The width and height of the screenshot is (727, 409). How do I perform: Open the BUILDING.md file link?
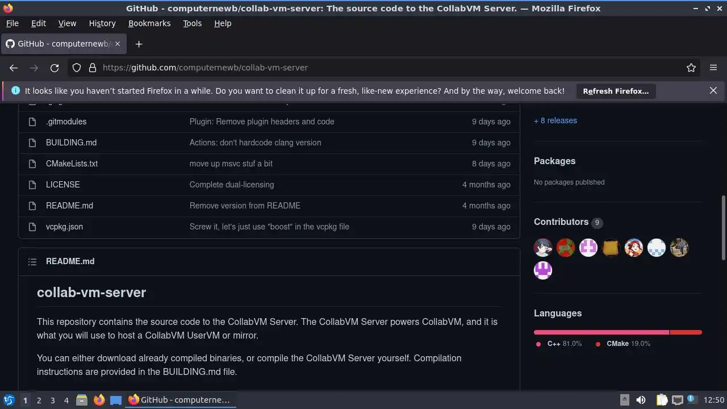[x=72, y=143]
